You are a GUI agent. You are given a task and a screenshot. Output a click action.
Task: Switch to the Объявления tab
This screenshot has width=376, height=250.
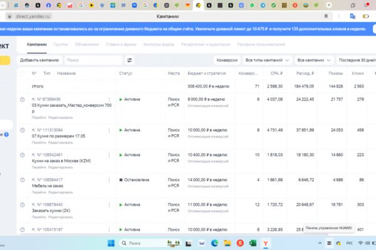click(87, 44)
